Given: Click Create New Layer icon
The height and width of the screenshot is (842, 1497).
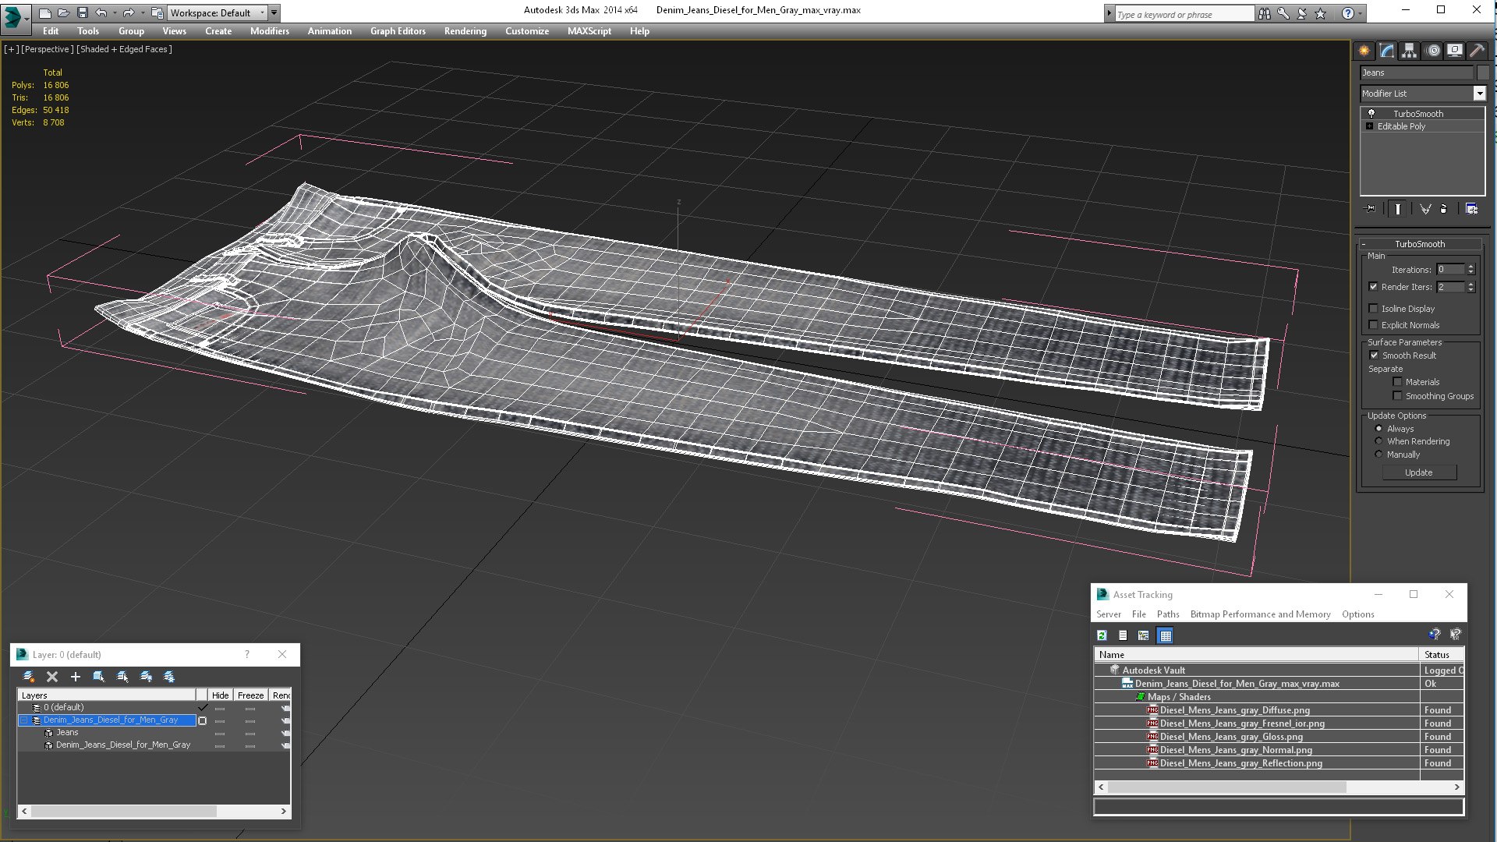Looking at the screenshot, I should [x=29, y=677].
